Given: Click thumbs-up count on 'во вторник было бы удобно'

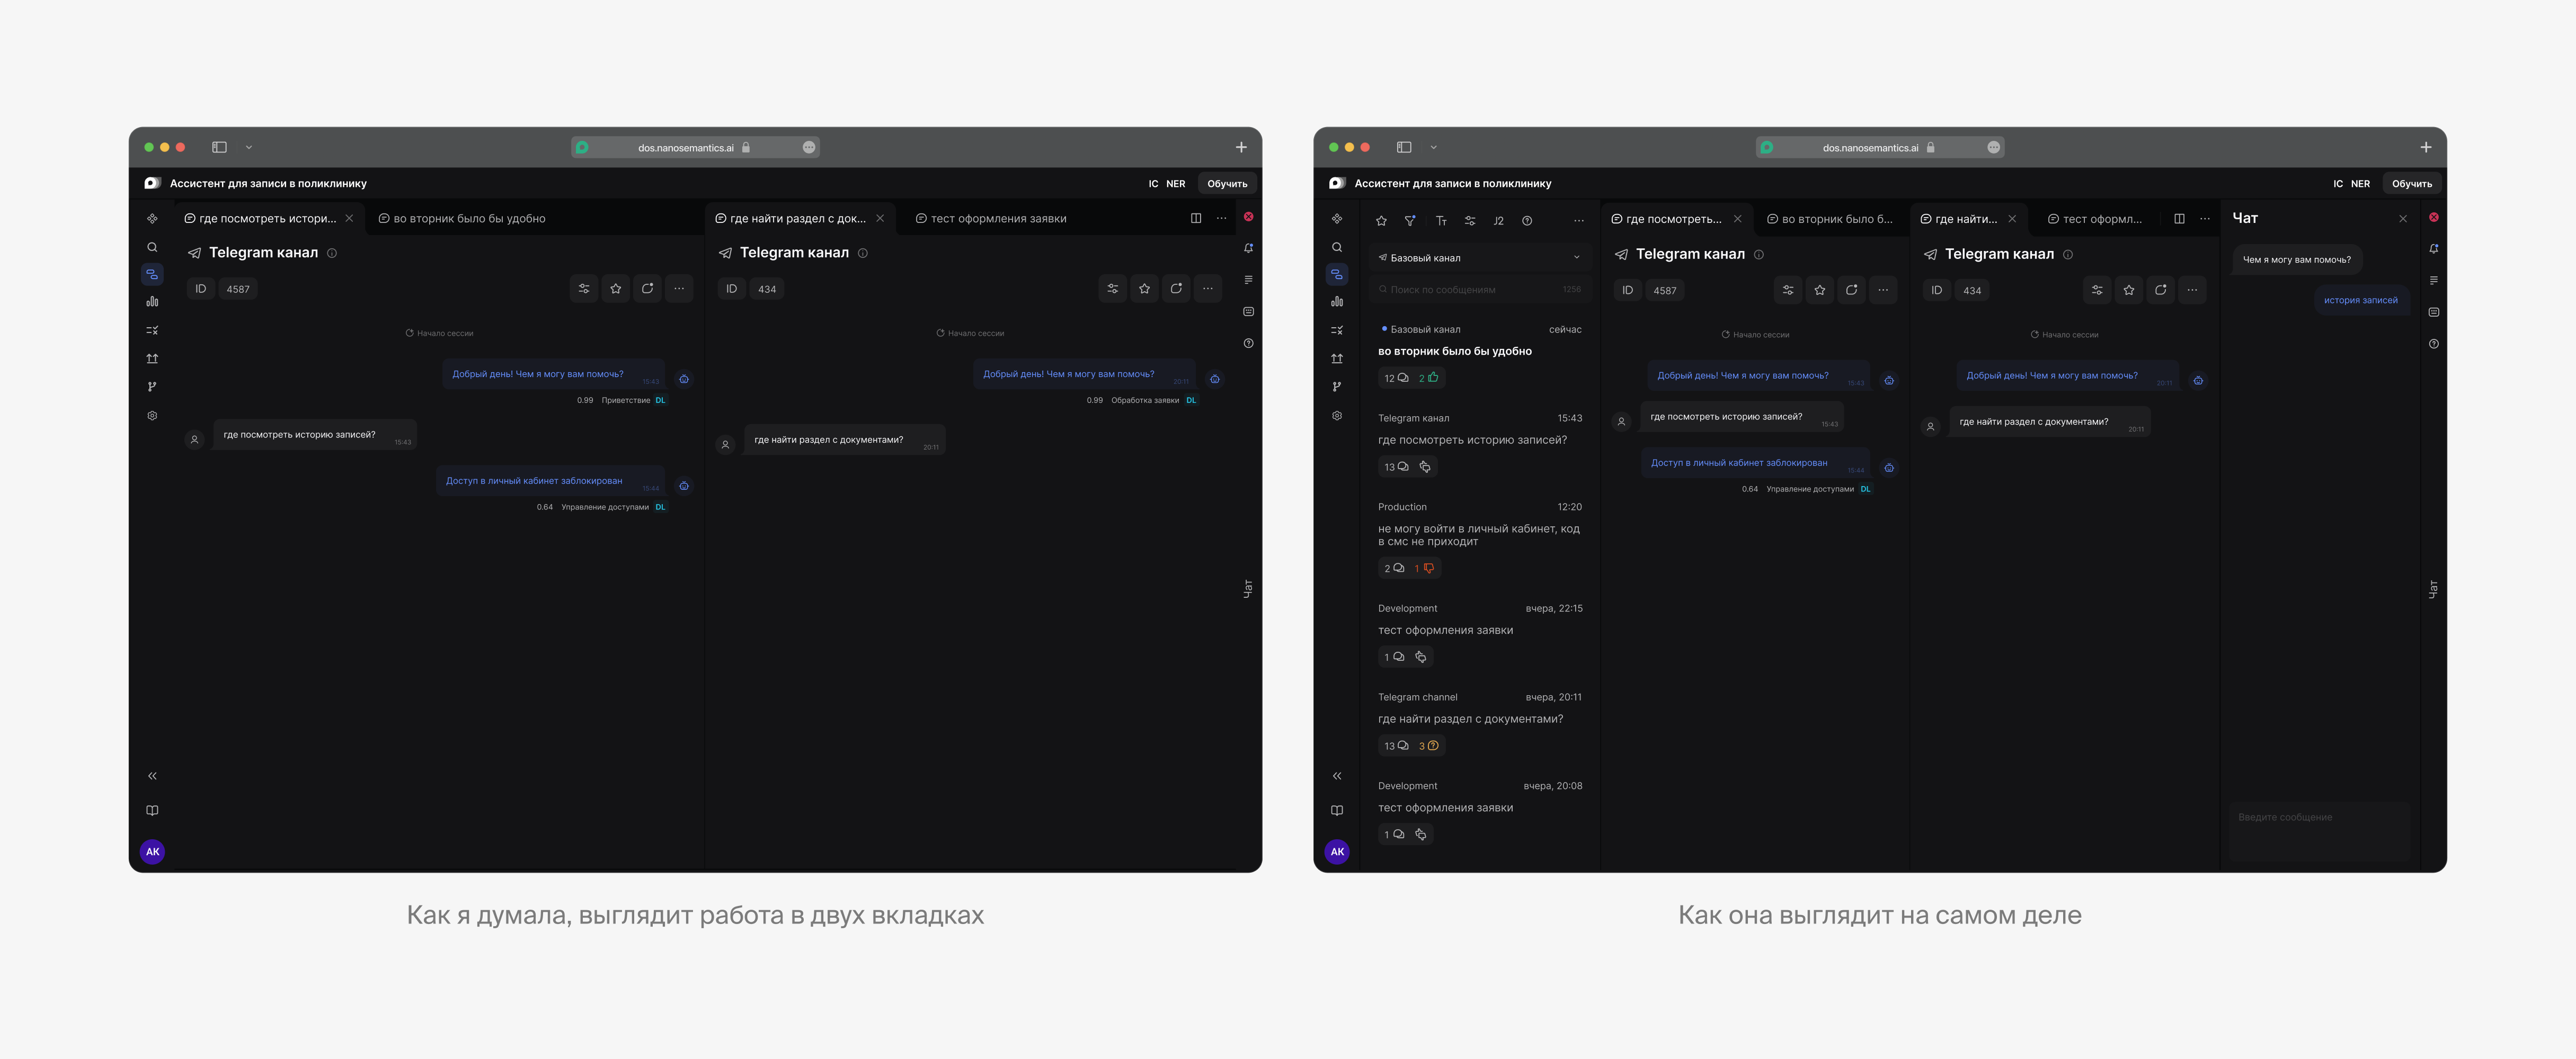Looking at the screenshot, I should (1429, 378).
